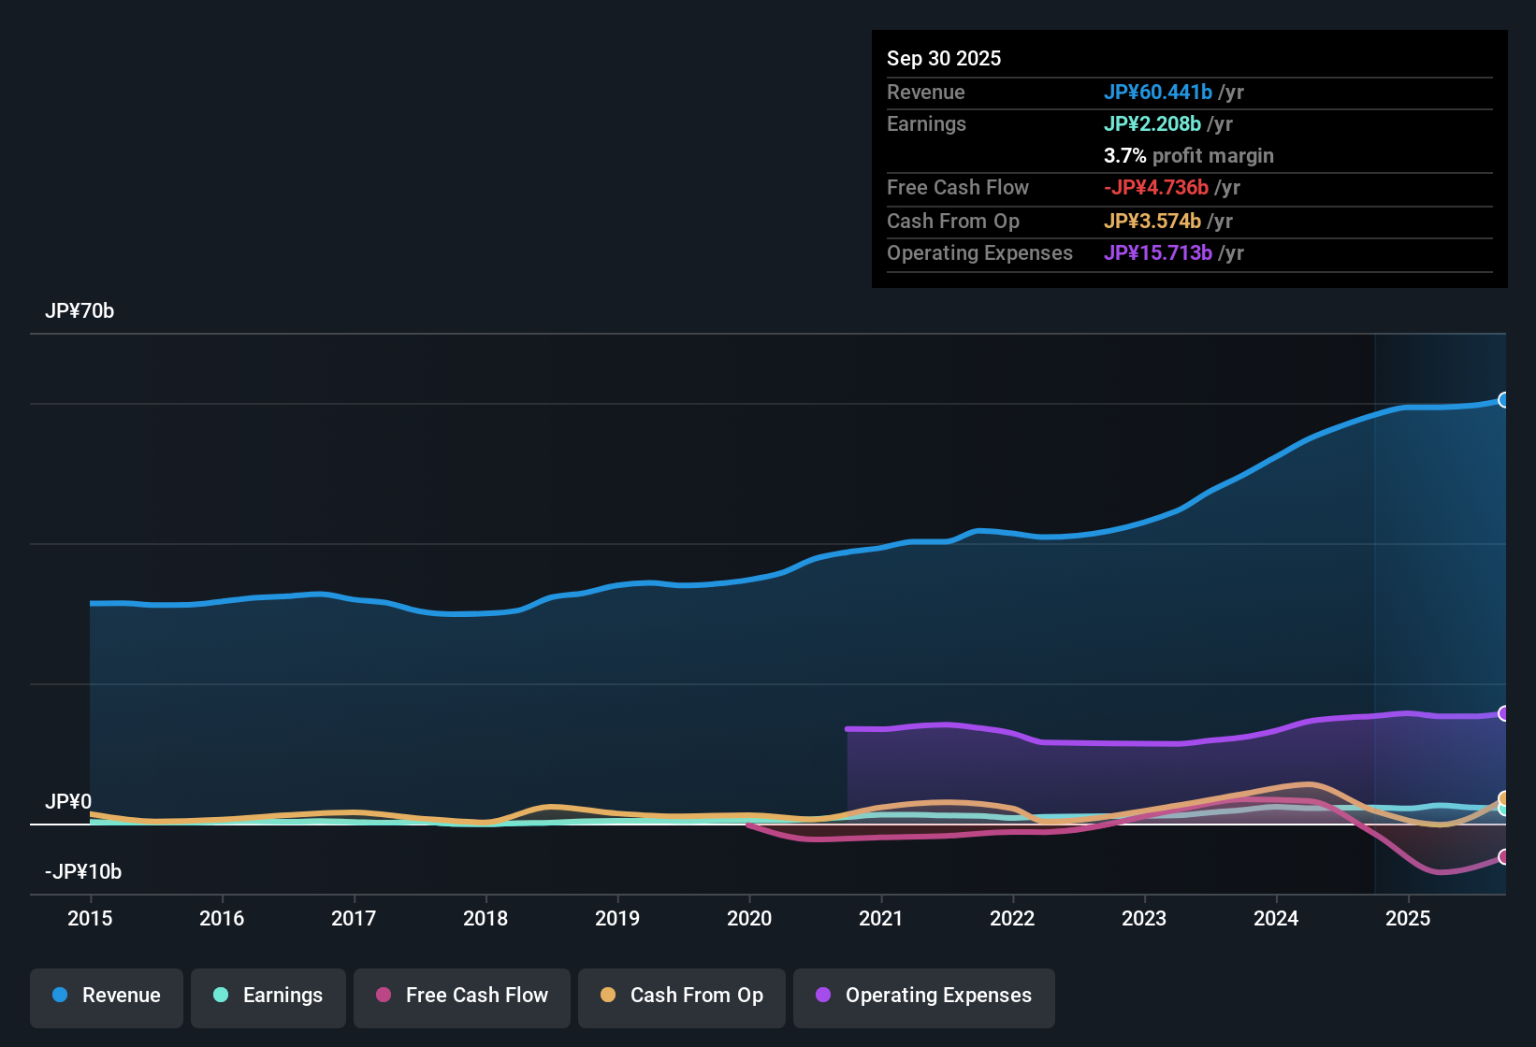
Task: Expand the Cash From Op row details
Action: [x=952, y=222]
